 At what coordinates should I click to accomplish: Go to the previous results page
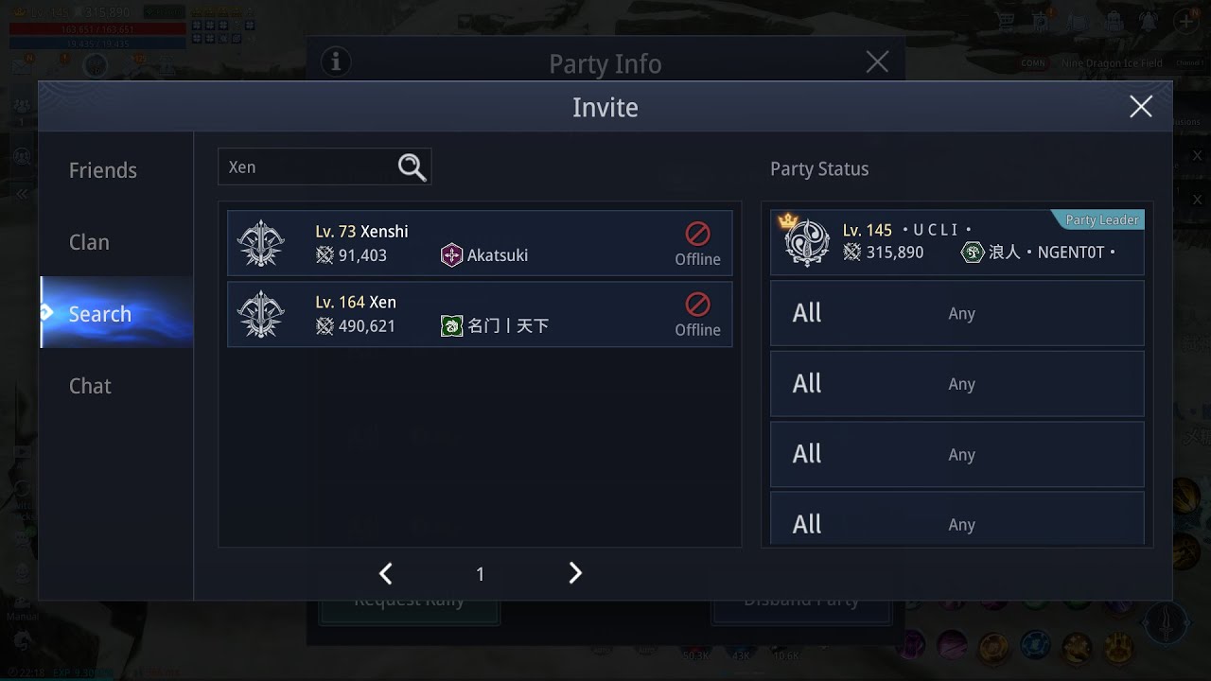385,573
